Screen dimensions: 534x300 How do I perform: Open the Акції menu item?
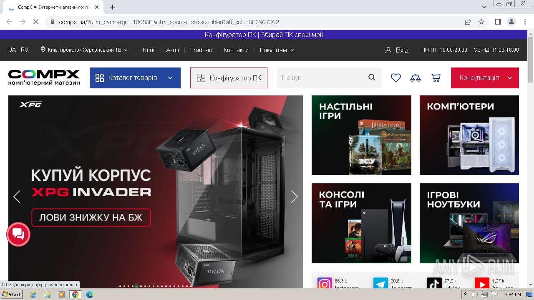(x=173, y=50)
